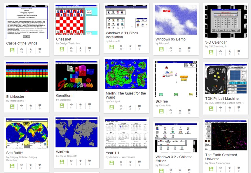Image resolution: width=251 pixels, height=173 pixels.
Task: Click the "WinRisk" title
Action: [62, 152]
